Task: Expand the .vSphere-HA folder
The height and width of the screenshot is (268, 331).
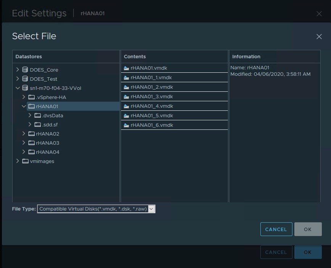Action: point(24,97)
